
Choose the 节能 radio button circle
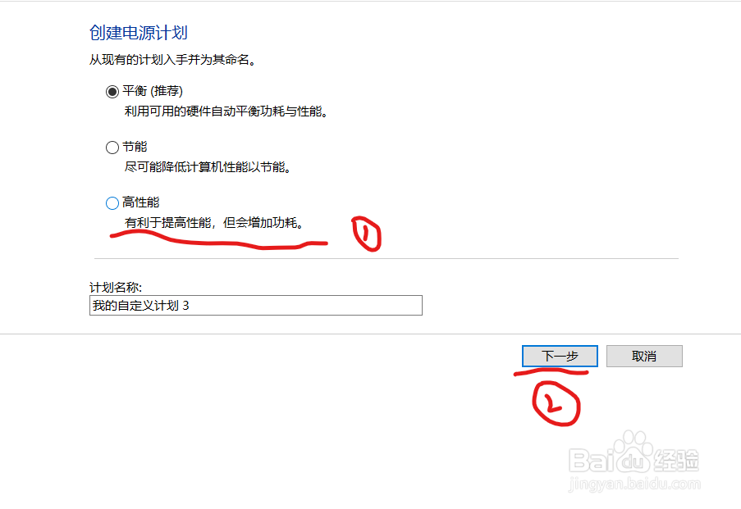tap(112, 148)
